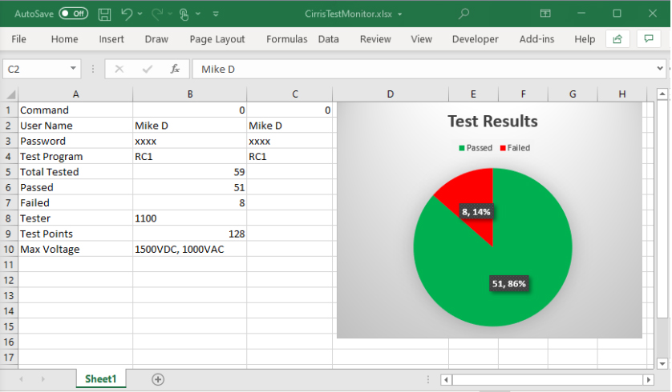The image size is (672, 392).
Task: Click cell containing Command
Action: (x=75, y=110)
